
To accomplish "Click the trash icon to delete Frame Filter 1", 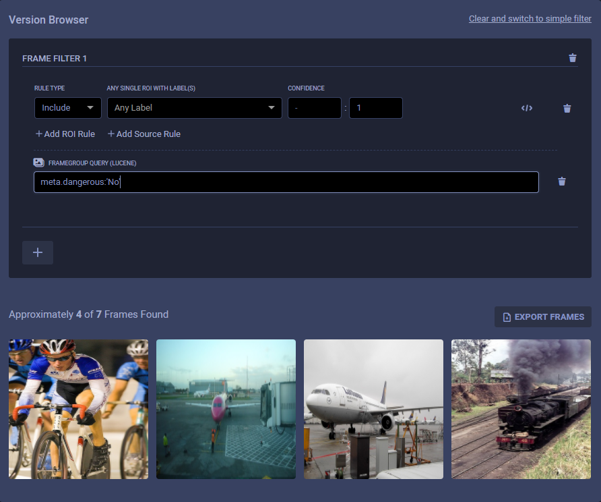I will click(573, 58).
